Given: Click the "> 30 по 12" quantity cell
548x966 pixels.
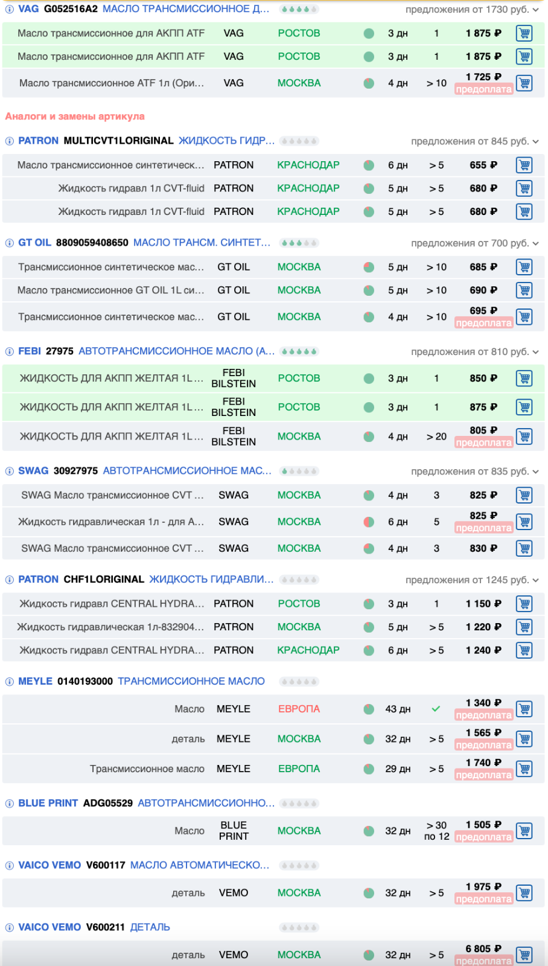Looking at the screenshot, I should 436,831.
